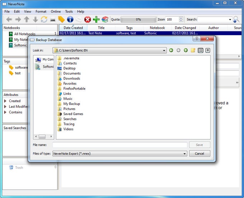Switch dialog to list view
The image size is (244, 198).
point(201,50)
